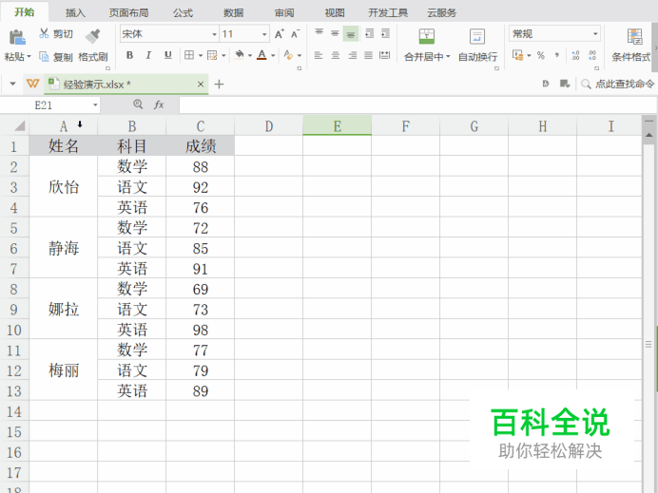Click the decrease indent icon
Image resolution: width=658 pixels, height=493 pixels.
369,33
